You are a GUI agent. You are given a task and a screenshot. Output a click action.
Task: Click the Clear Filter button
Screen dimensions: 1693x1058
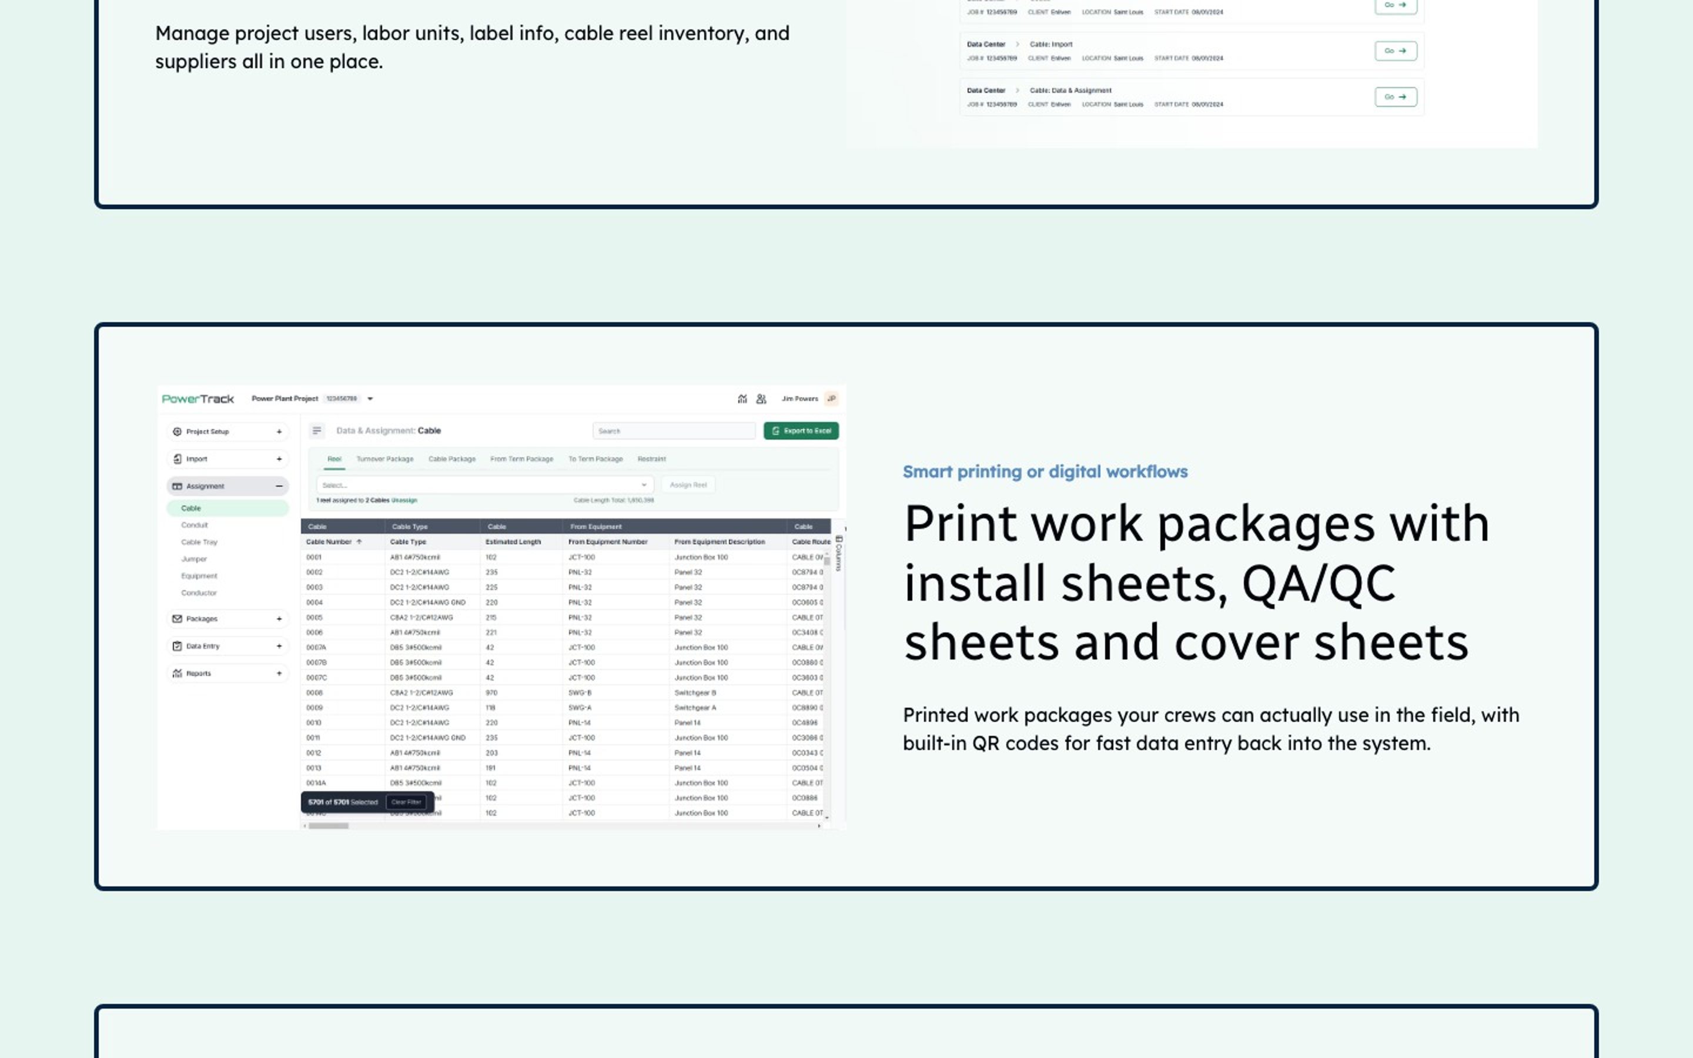406,802
